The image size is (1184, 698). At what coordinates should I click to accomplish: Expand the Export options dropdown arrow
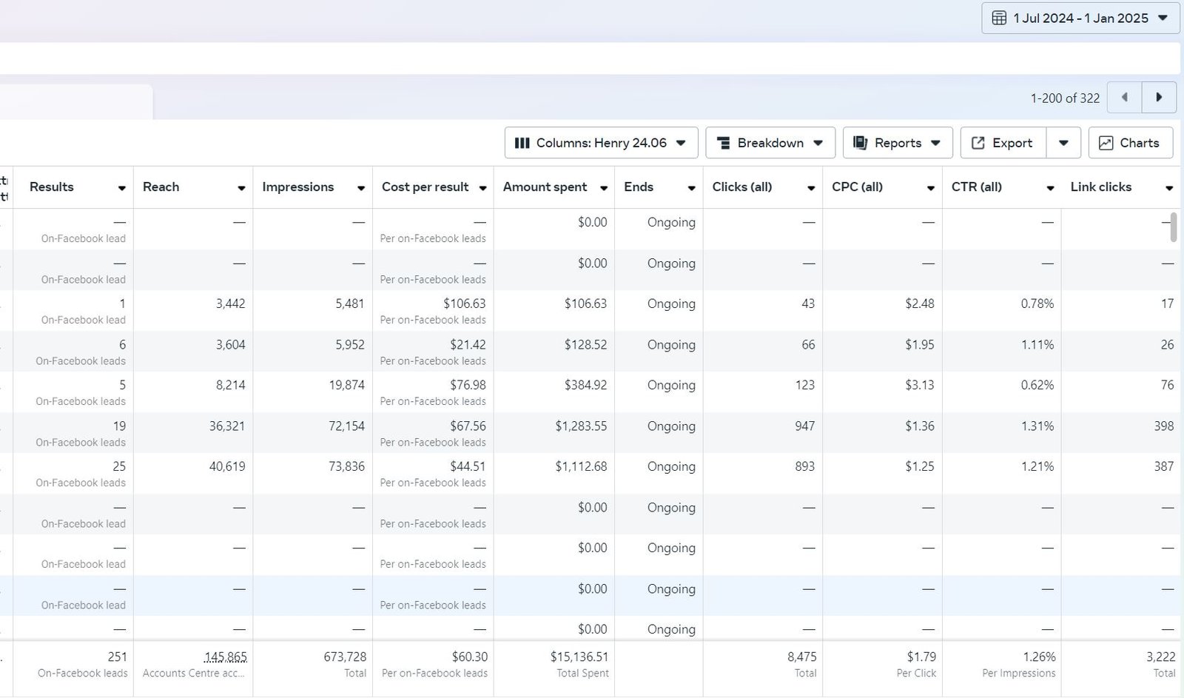[1063, 143]
